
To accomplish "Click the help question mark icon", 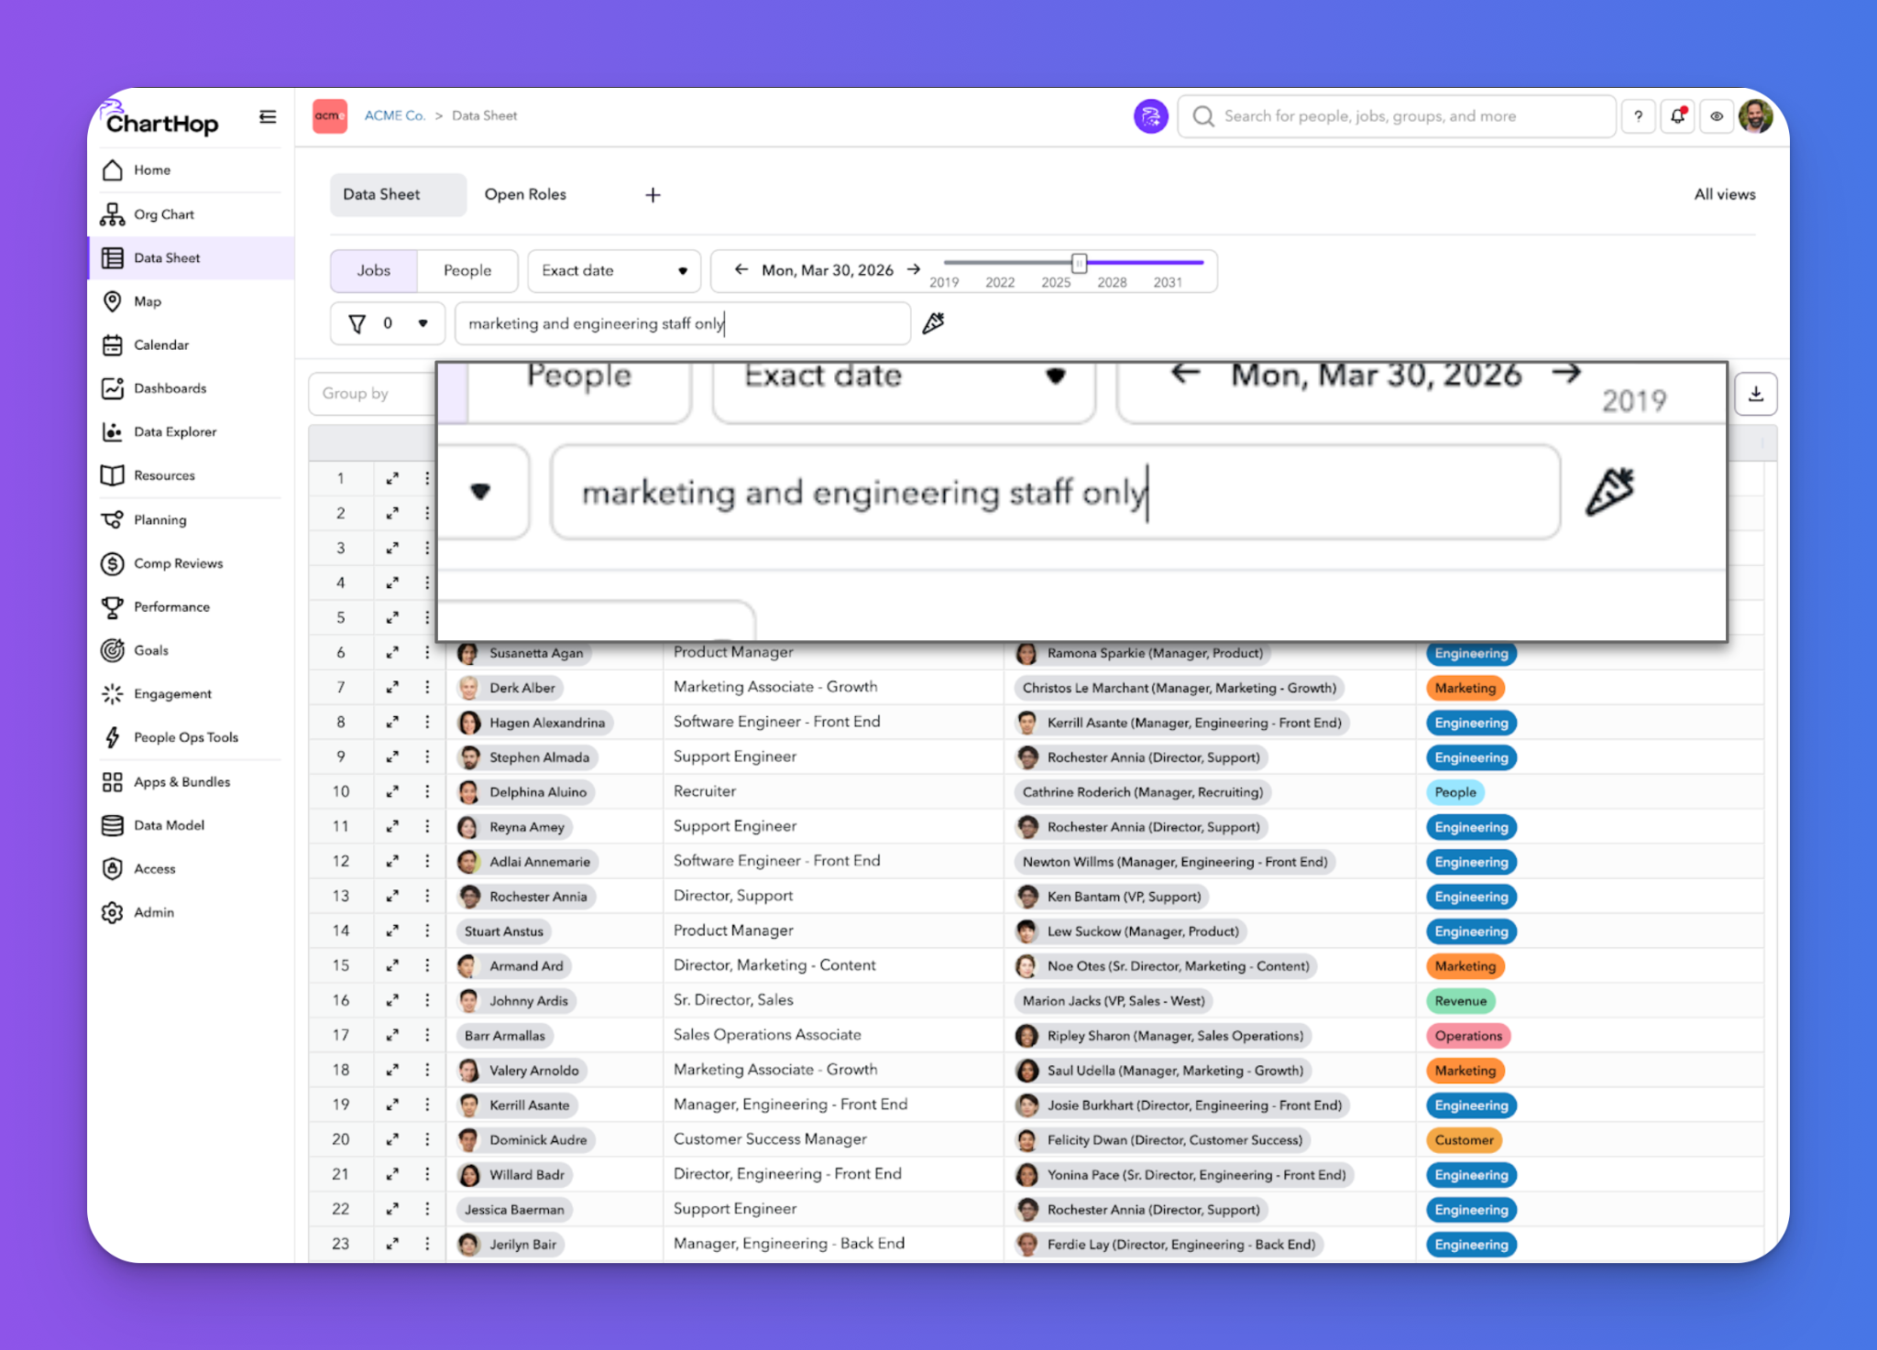I will pos(1638,116).
